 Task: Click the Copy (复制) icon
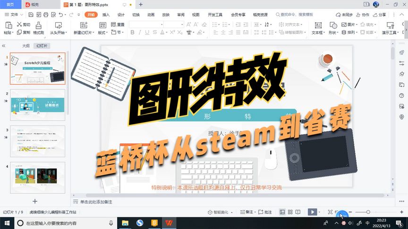[19, 32]
